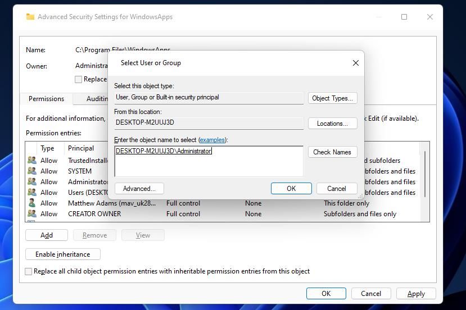Open the Locations button

[333, 124]
